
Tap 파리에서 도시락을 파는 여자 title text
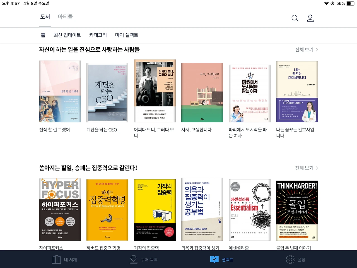point(248,133)
